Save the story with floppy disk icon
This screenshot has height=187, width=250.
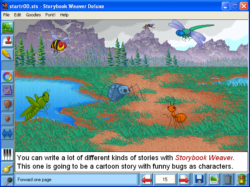click(199, 180)
